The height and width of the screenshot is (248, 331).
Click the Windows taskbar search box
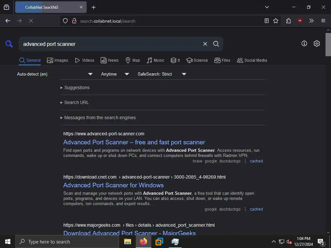(67, 242)
